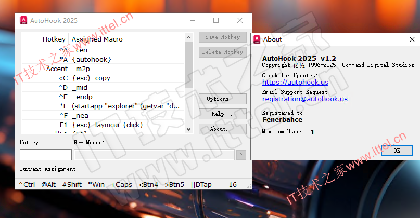
Task: Close the About dialog
Action: coord(412,39)
